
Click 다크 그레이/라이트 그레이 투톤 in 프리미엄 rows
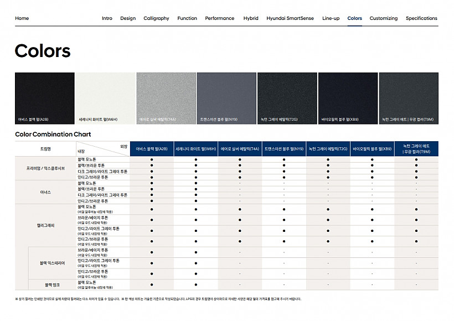tap(102, 172)
